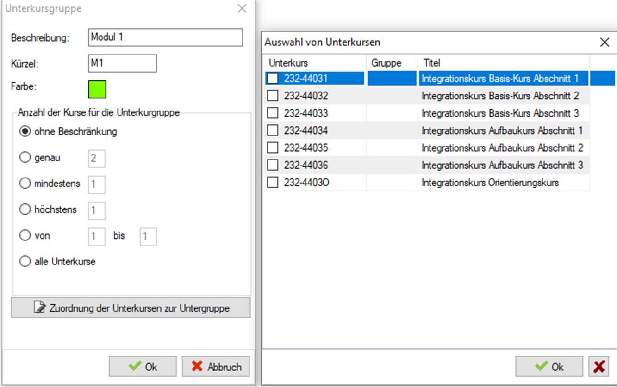Viewport: 617px width, 387px height.
Task: Check the box for course 232-44032
Action: [273, 96]
